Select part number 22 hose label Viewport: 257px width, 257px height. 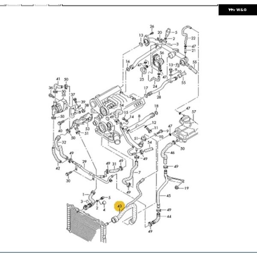193,38
